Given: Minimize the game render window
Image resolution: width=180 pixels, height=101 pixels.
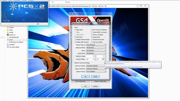Looking at the screenshot, I should [138, 6].
